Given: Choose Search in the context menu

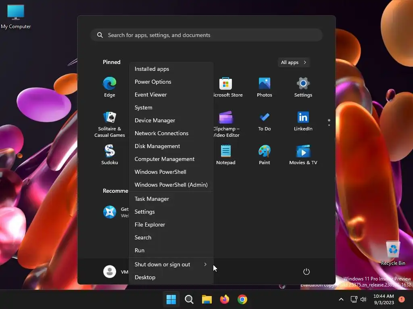Looking at the screenshot, I should pos(171,237).
